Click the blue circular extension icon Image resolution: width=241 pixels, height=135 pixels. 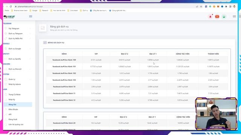coord(222,7)
